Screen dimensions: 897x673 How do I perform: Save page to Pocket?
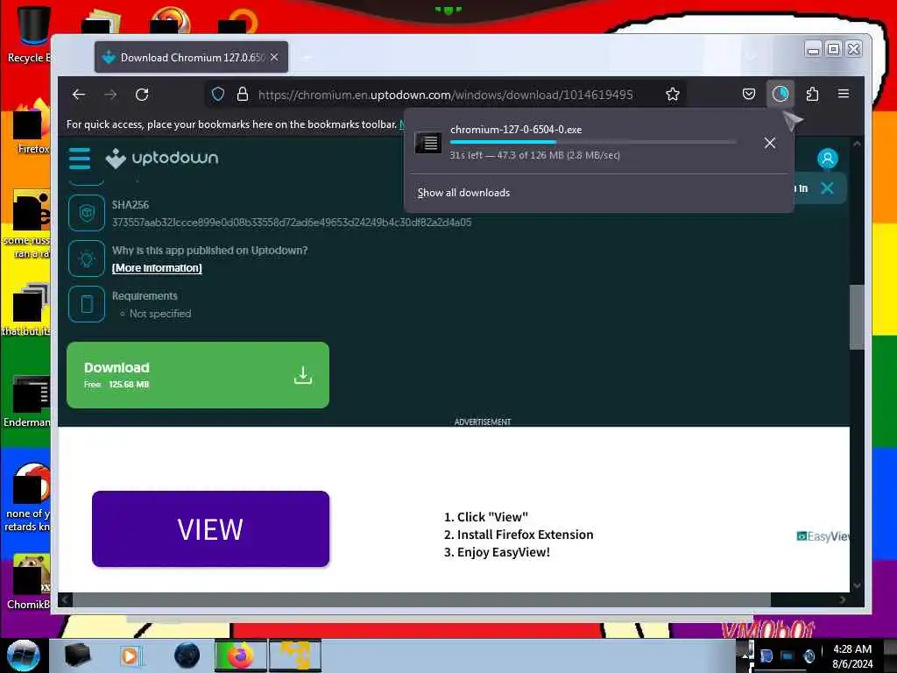(x=749, y=94)
